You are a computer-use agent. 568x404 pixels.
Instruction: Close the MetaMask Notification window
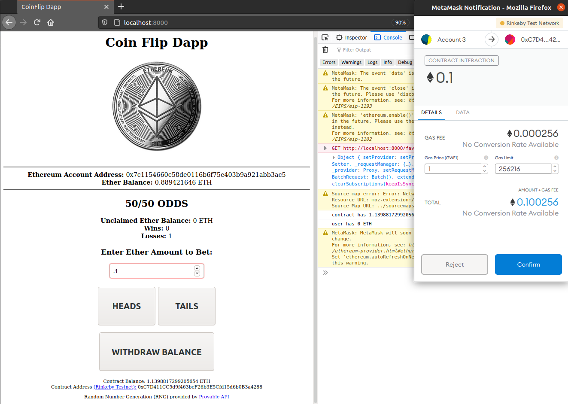click(x=561, y=7)
